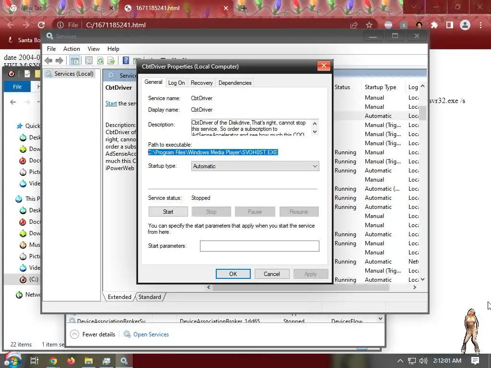Viewport: 491px width, 368px height.
Task: Open Task View on the taskbar
Action: pos(35,361)
